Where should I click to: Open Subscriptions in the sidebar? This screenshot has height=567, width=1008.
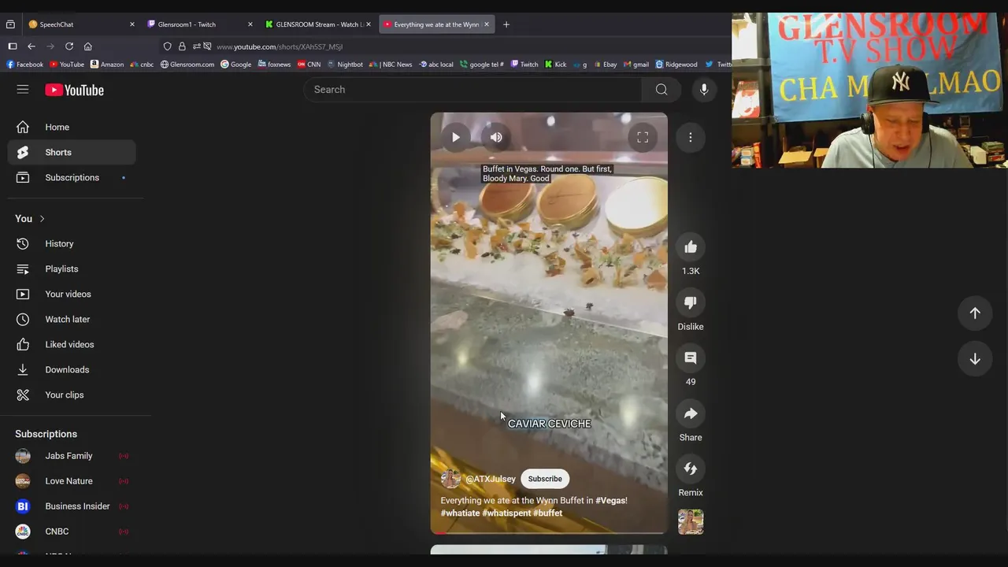(72, 178)
